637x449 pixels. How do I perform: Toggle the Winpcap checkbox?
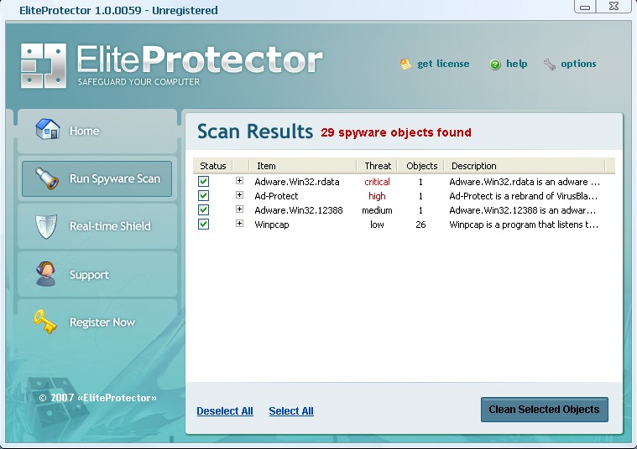pyautogui.click(x=204, y=224)
